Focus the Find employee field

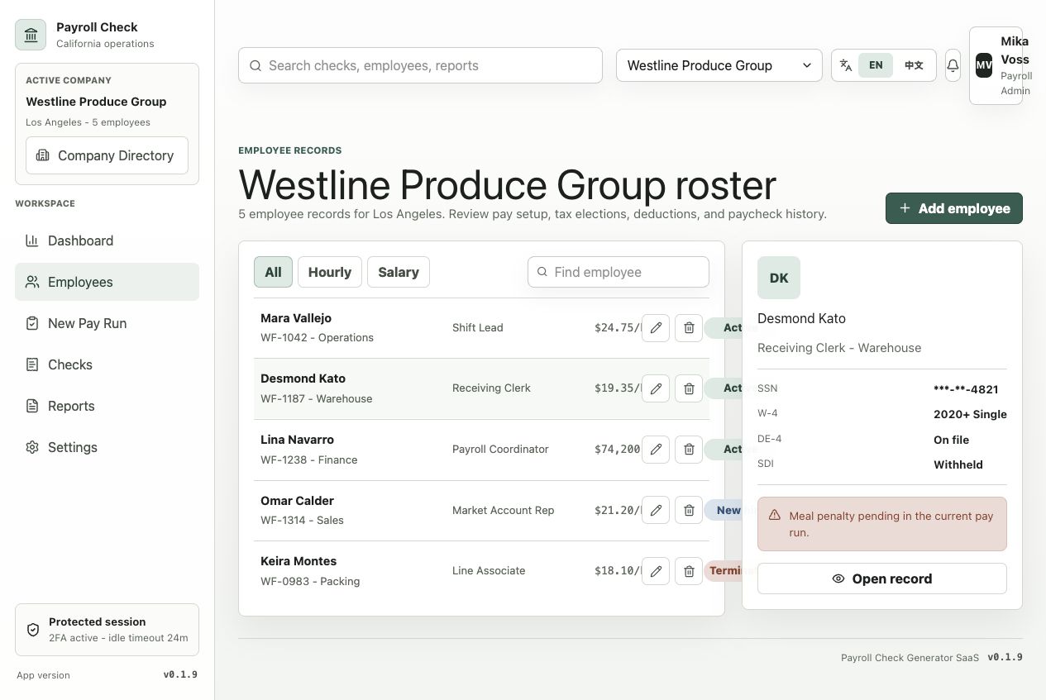[x=619, y=272]
